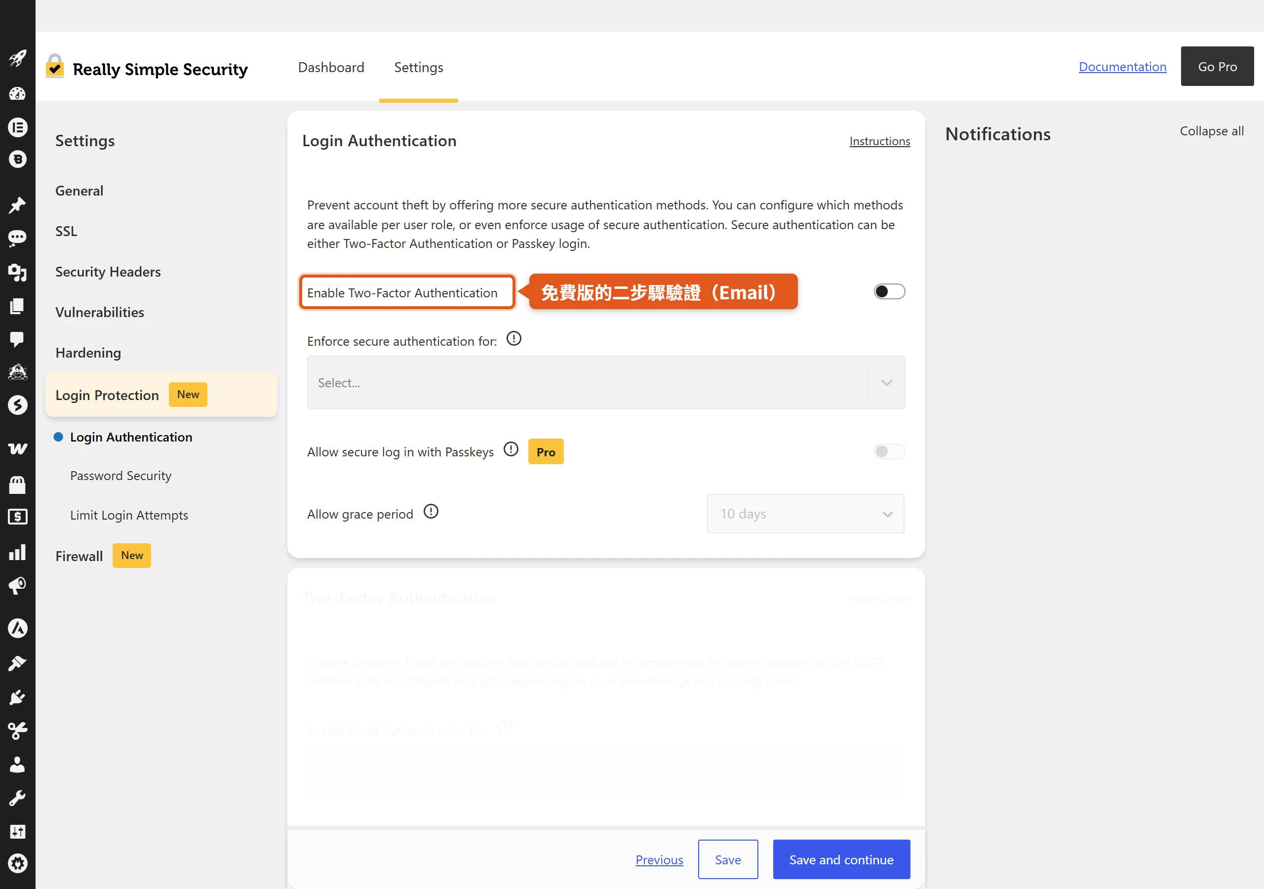Open the Documentation link
Viewport: 1264px width, 889px height.
click(x=1122, y=67)
